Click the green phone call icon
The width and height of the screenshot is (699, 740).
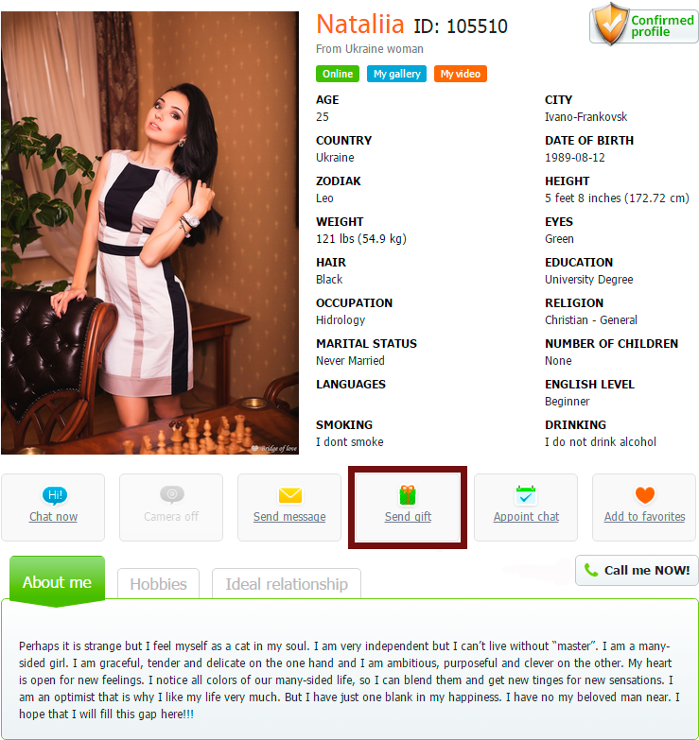(x=591, y=570)
